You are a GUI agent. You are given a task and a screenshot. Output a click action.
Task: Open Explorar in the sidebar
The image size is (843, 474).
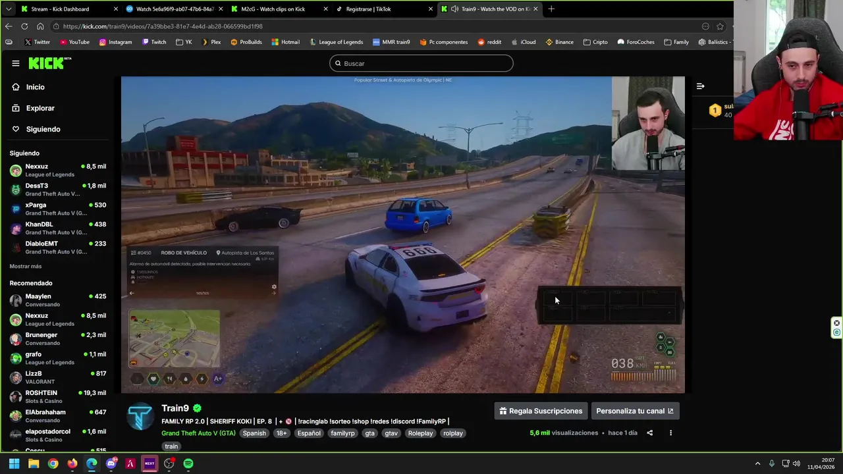[x=40, y=108]
